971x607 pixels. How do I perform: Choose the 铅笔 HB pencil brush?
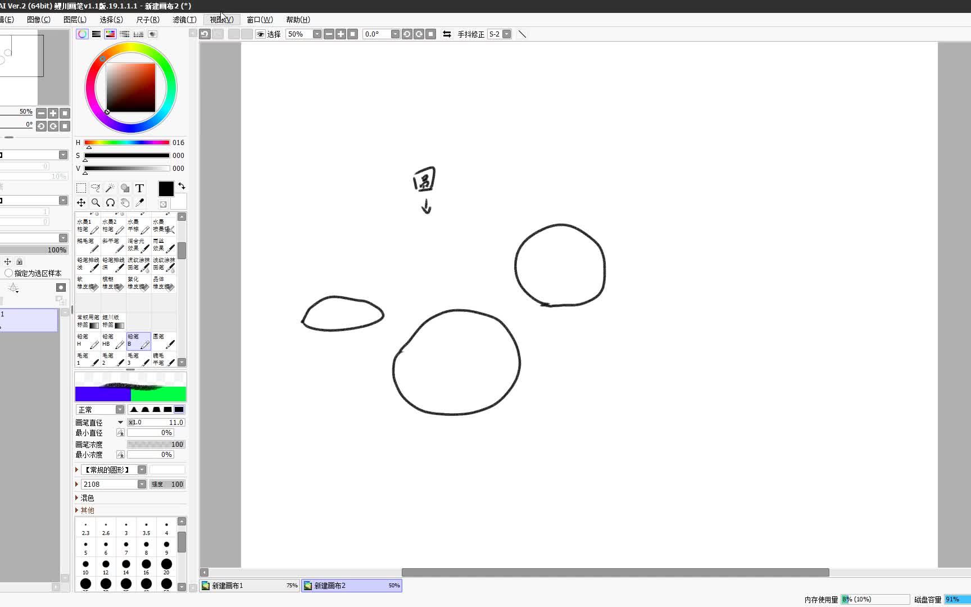click(x=113, y=341)
